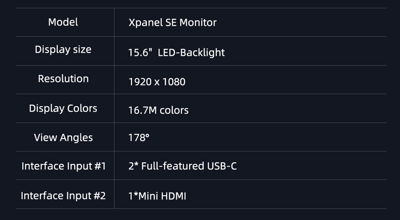Select the 1*Mini HDMI value

click(x=157, y=196)
